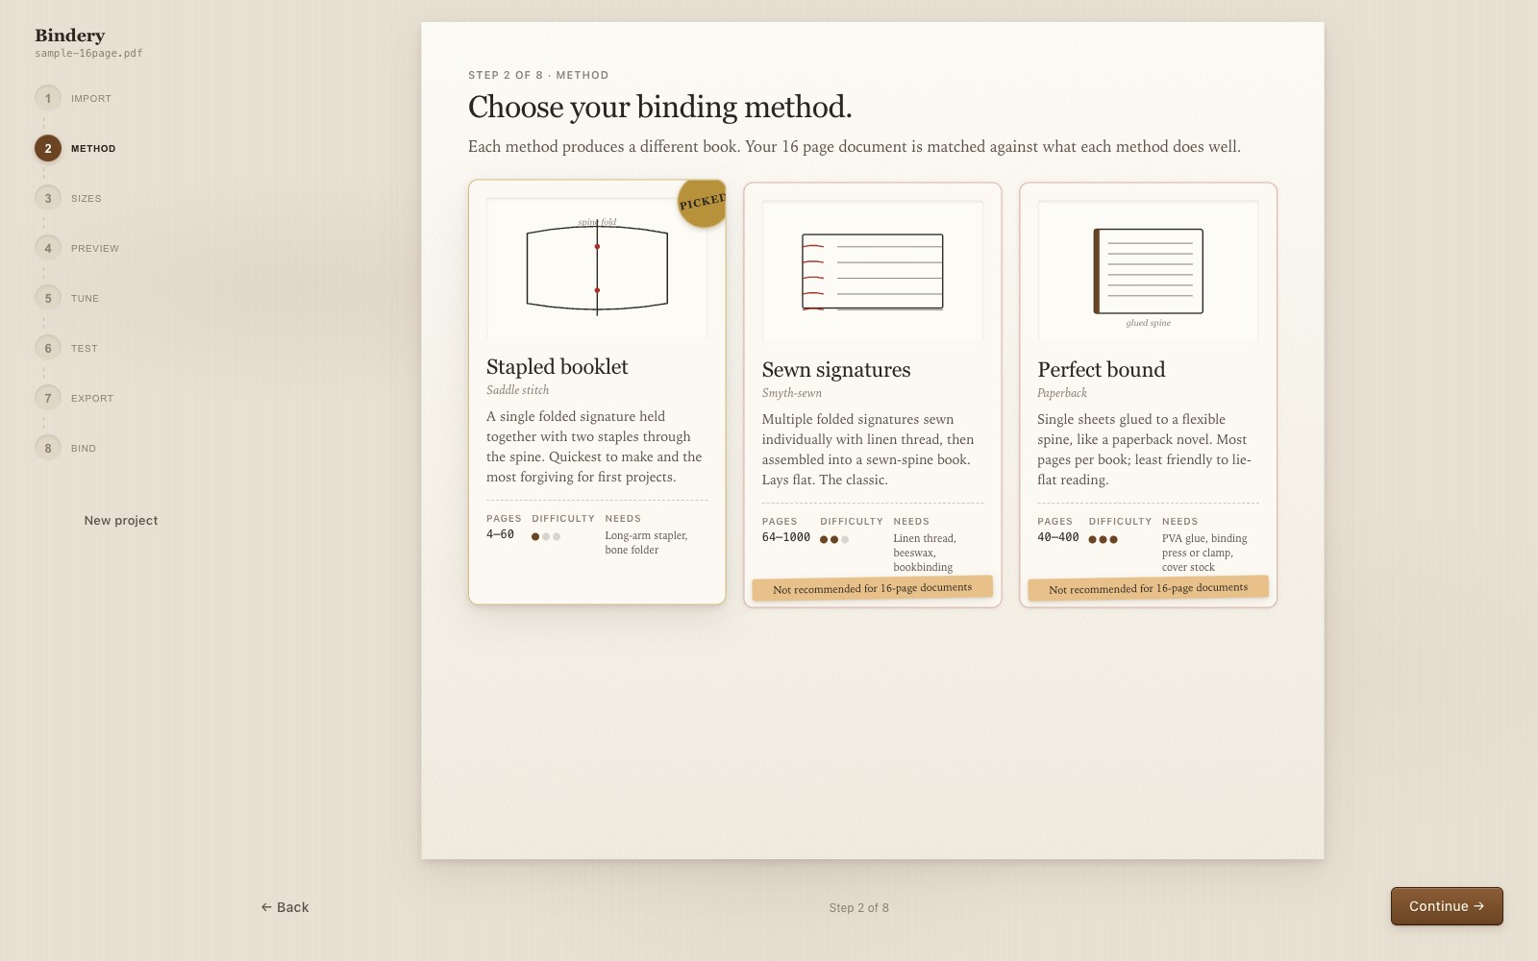Click Stapled booklet difficulty dots

pos(546,537)
